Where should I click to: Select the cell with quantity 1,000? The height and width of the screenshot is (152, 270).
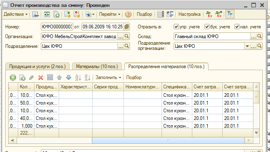(x=26, y=126)
